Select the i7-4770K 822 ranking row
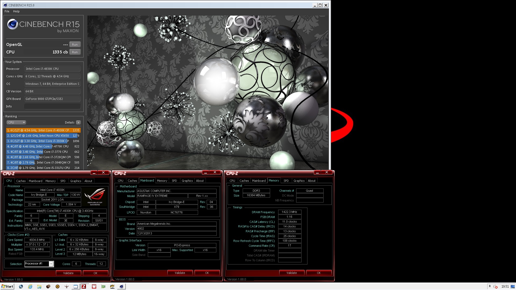Viewport: 516px width, 290px height. pyautogui.click(x=43, y=146)
